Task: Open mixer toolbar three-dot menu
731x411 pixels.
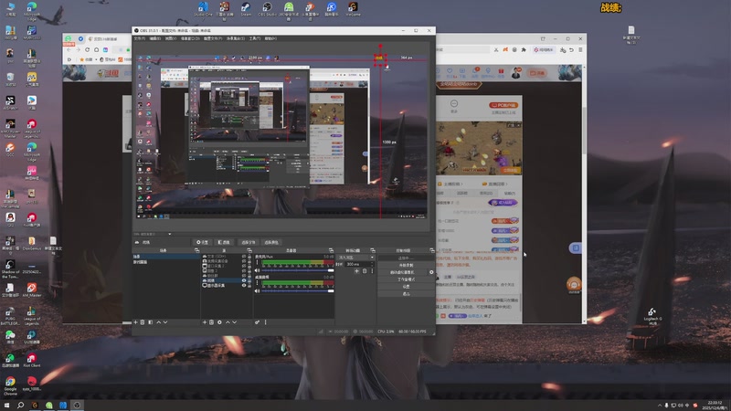Action: [x=266, y=322]
